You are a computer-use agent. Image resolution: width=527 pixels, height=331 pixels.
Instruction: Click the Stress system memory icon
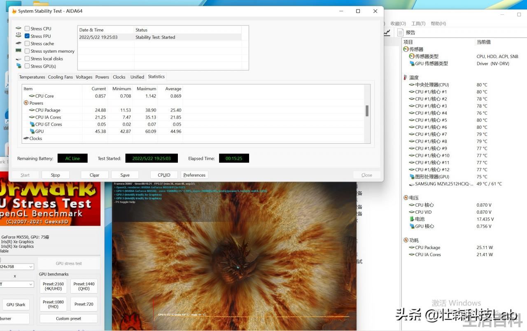pos(19,51)
